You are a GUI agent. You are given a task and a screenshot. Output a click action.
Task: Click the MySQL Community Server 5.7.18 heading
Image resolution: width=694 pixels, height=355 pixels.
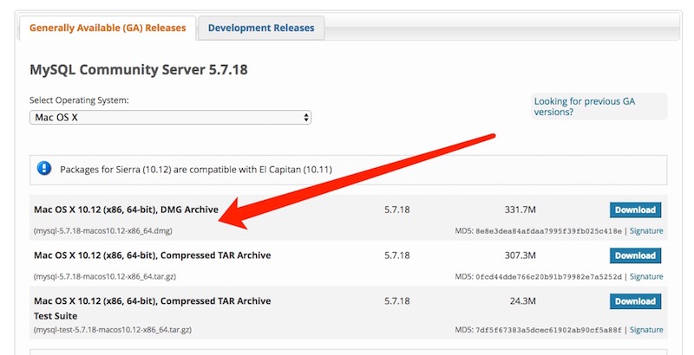pos(139,68)
